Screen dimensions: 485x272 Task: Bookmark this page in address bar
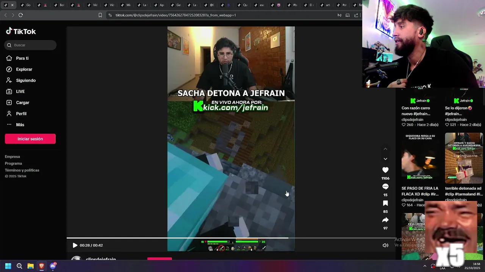100,15
